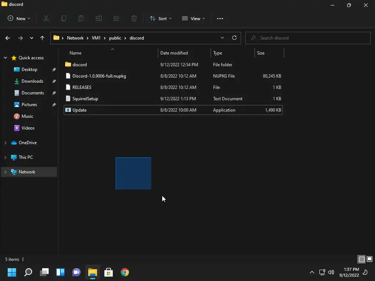Open recent locations dropdown arrow
Screen dimensions: 375x281
click(31, 38)
